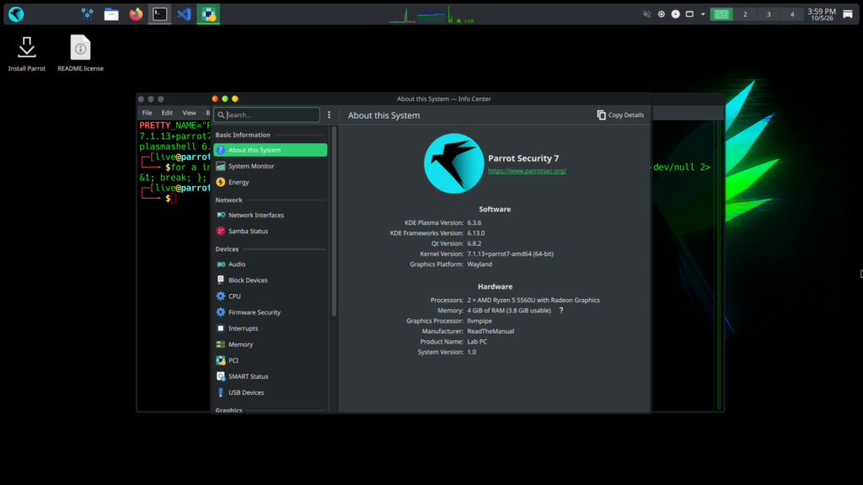
Task: Open the System Settings mixer icon in panel
Action: (x=87, y=14)
